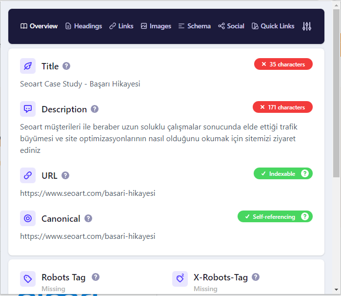This screenshot has height=296, width=341.
Task: Click the Title feather icon
Action: [28, 66]
